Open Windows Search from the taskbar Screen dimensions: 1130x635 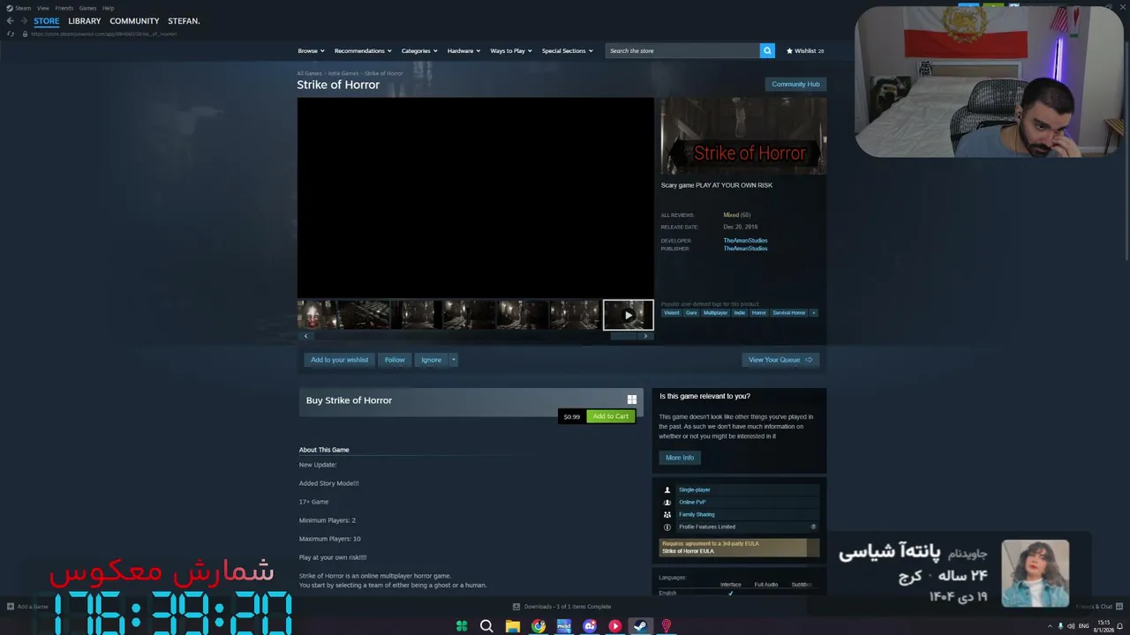click(486, 626)
